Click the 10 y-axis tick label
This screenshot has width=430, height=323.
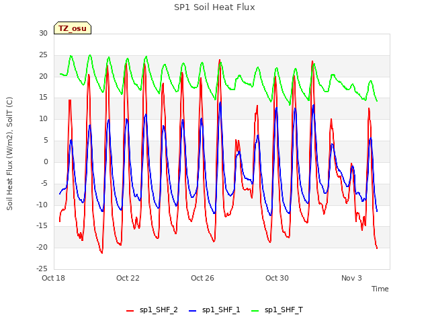pos(43,118)
